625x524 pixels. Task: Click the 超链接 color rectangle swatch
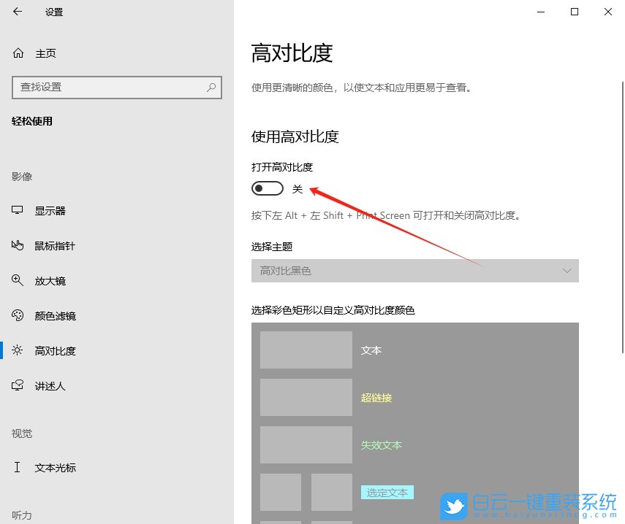306,397
